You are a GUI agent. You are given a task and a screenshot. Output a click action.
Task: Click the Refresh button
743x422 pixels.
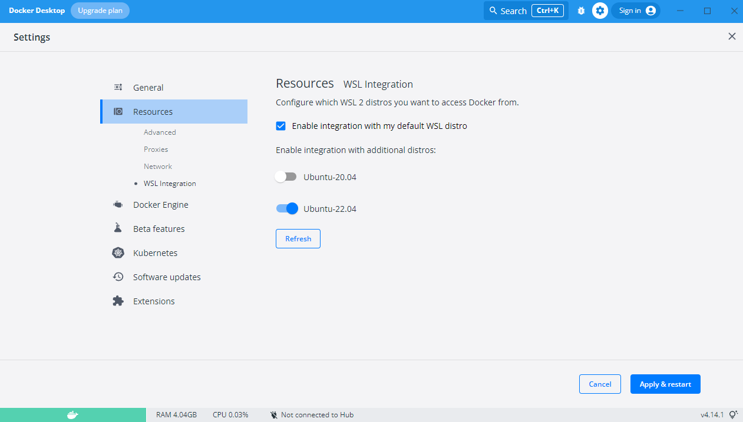tap(298, 238)
